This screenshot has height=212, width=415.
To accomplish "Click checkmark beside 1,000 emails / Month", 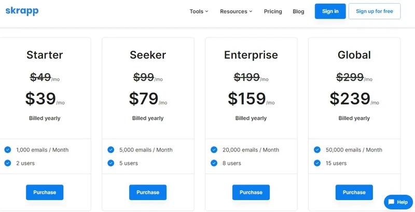I will [x=8, y=150].
